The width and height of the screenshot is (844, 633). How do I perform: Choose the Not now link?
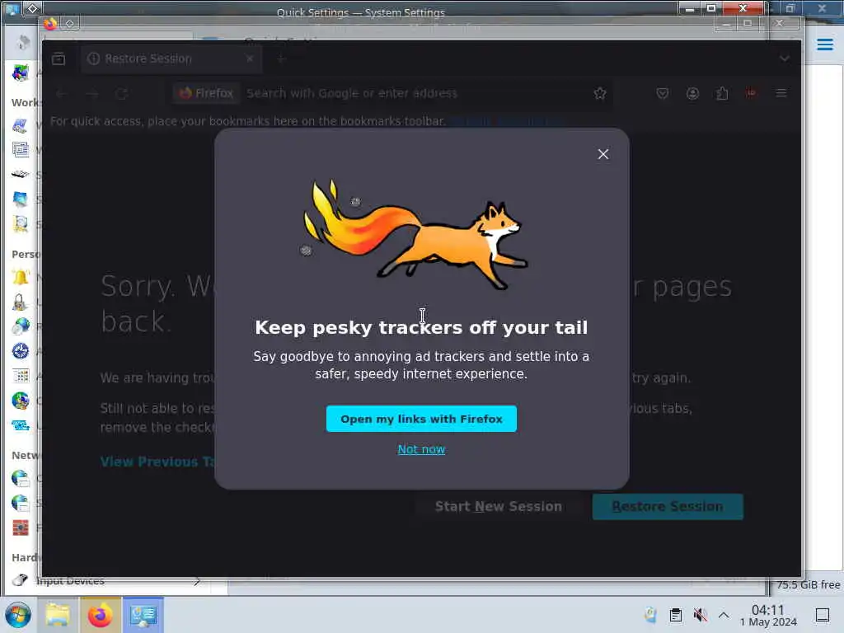421,449
